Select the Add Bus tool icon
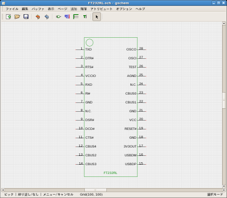This screenshot has height=198, width=227. click(76, 17)
